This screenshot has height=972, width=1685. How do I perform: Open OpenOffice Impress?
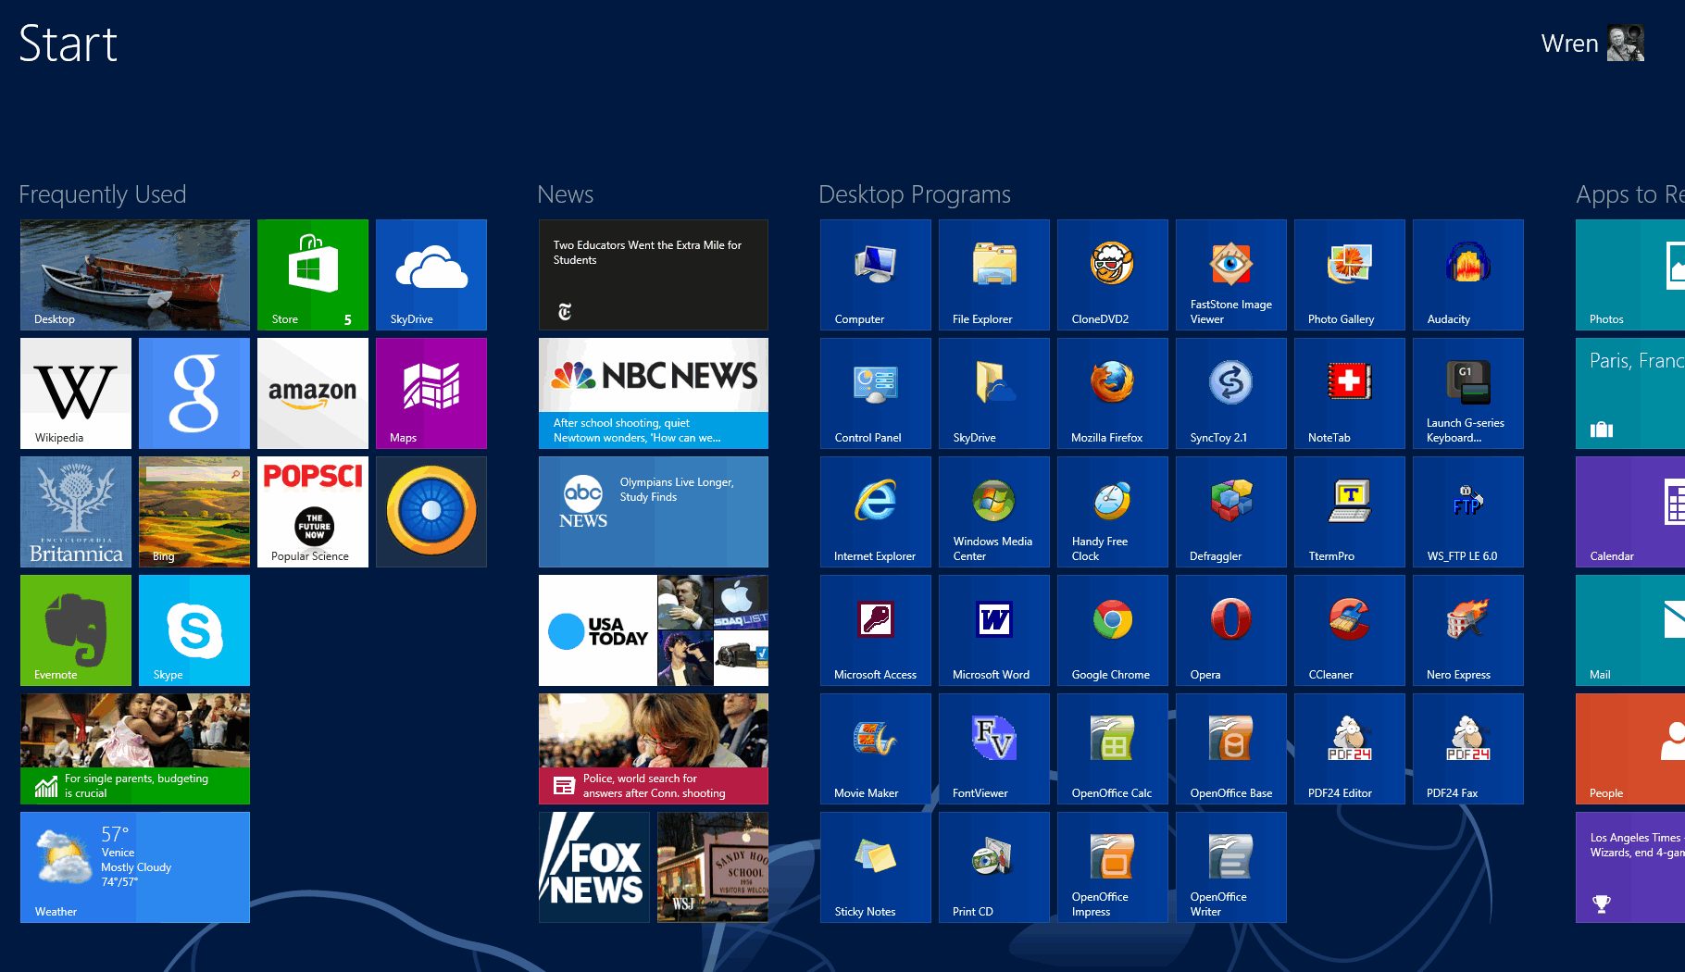coord(1113,867)
